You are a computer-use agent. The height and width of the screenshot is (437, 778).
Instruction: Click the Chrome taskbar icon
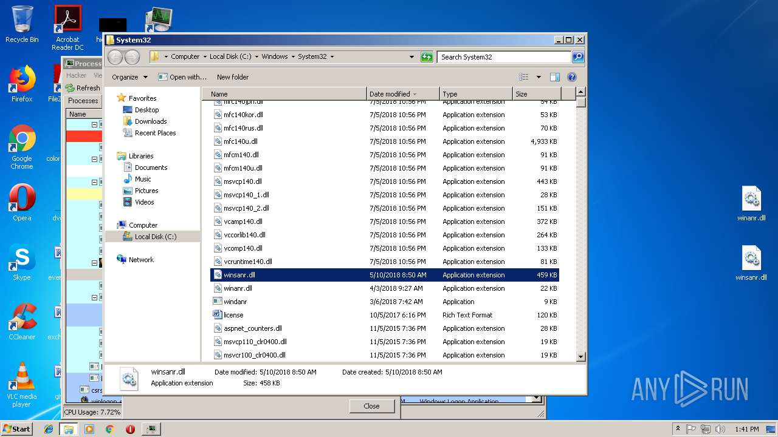[109, 429]
